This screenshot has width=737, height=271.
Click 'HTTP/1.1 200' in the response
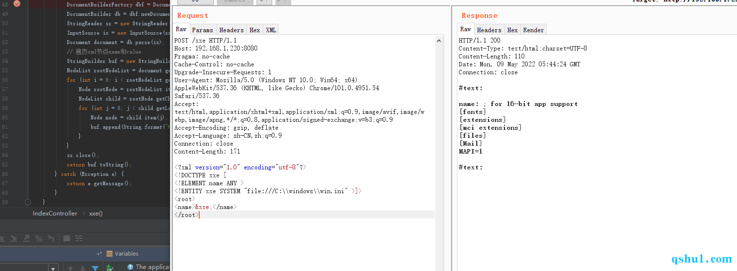479,41
